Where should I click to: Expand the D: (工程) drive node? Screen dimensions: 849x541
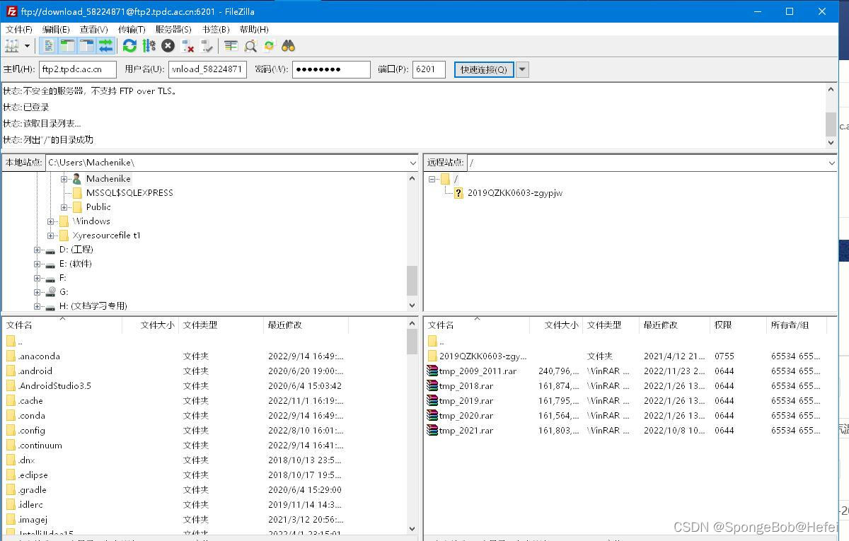click(37, 250)
